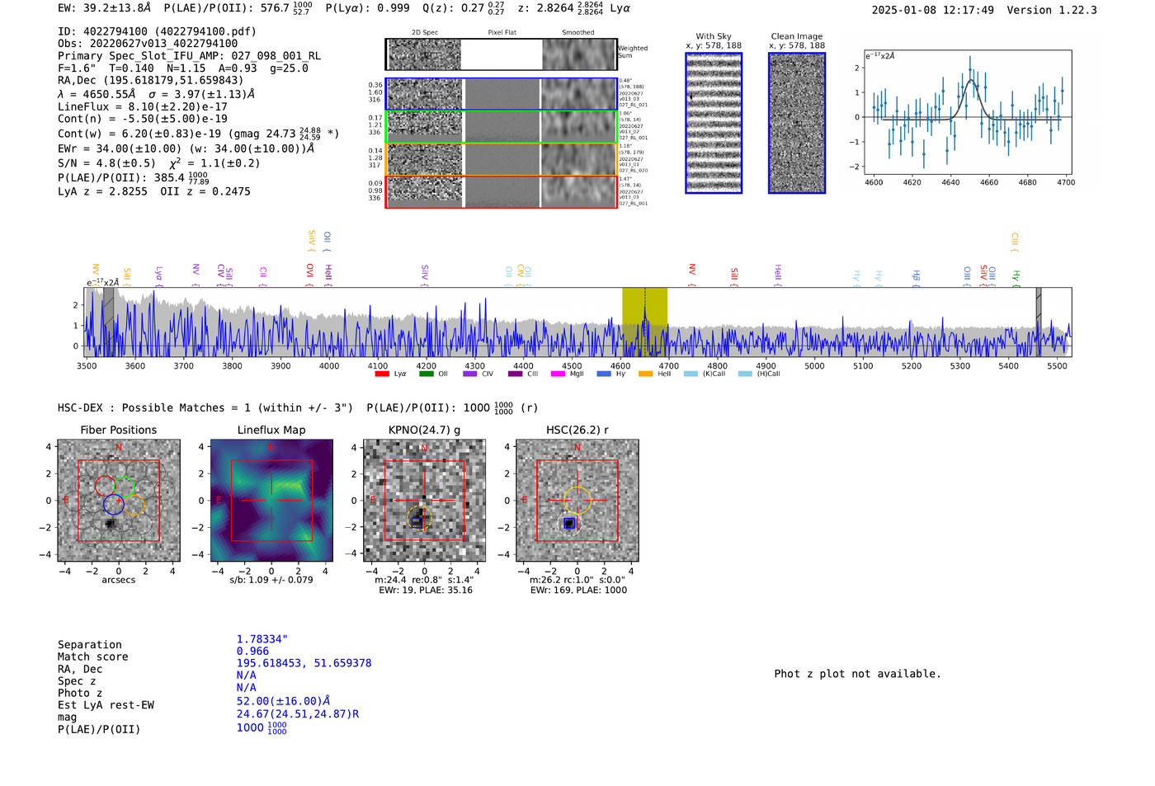Click the orange fiber circle in Fiber Positions
The image size is (1155, 786).
click(x=134, y=506)
